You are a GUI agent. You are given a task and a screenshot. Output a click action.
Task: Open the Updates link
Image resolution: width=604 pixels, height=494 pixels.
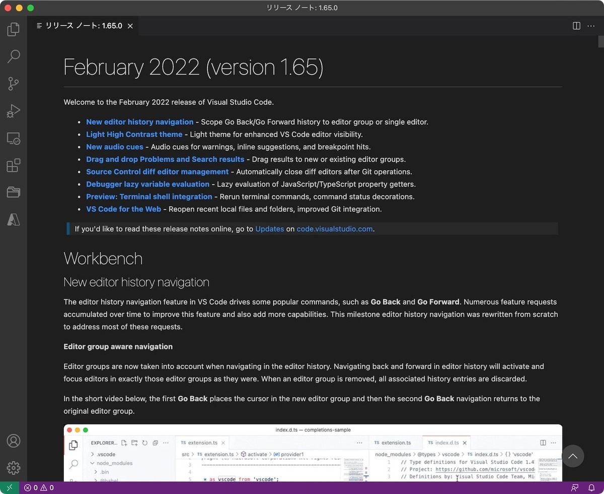pos(270,229)
